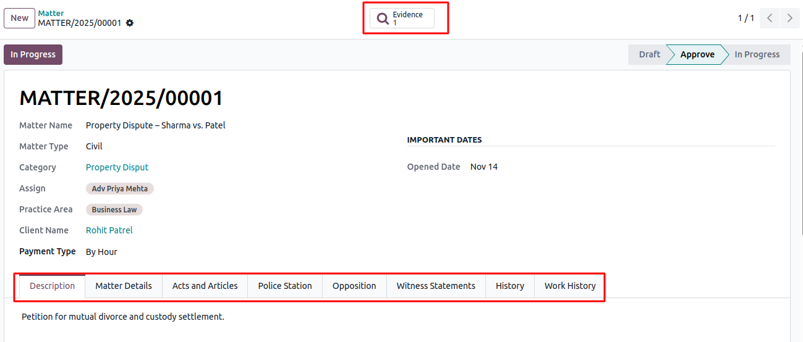Viewport: 803px width, 342px height.
Task: Open the Rohit Patrel client link
Action: pyautogui.click(x=109, y=230)
